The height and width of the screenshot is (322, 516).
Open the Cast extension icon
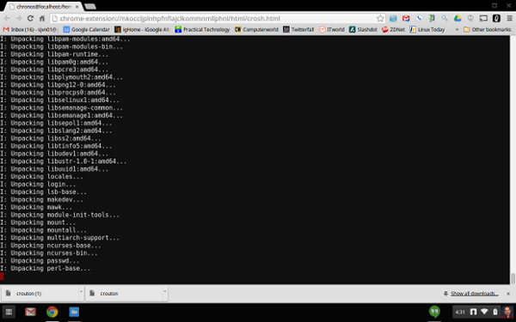483,18
